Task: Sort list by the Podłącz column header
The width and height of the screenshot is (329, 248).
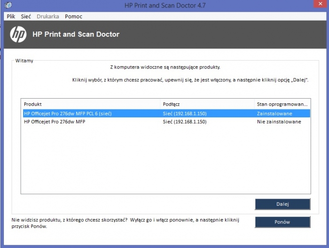Action: tap(207, 104)
